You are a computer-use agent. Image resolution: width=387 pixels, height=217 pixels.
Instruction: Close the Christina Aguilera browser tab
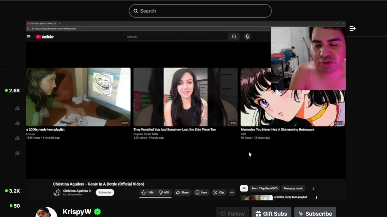(55, 24)
